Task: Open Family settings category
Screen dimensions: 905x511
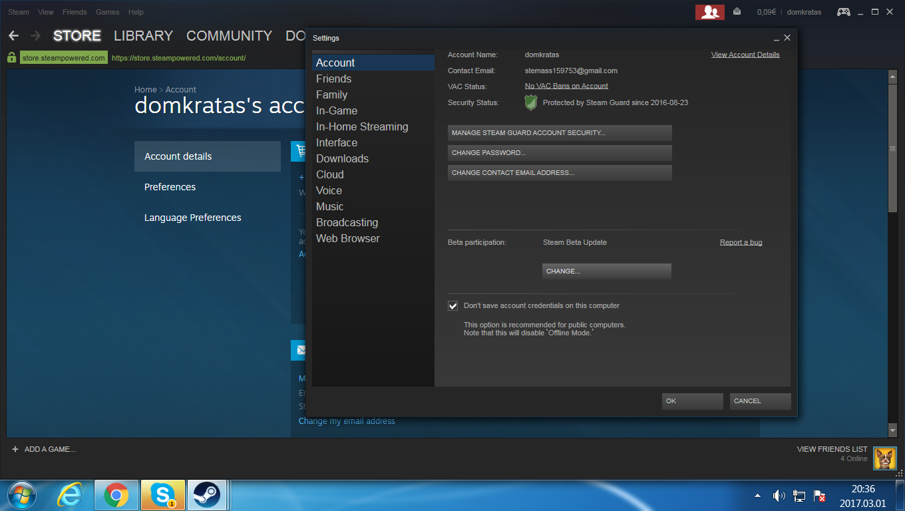Action: pyautogui.click(x=373, y=94)
